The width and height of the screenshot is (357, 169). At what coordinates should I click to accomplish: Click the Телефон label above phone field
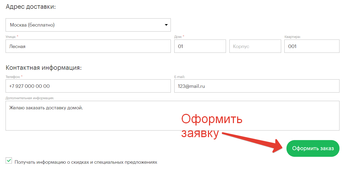[13, 77]
